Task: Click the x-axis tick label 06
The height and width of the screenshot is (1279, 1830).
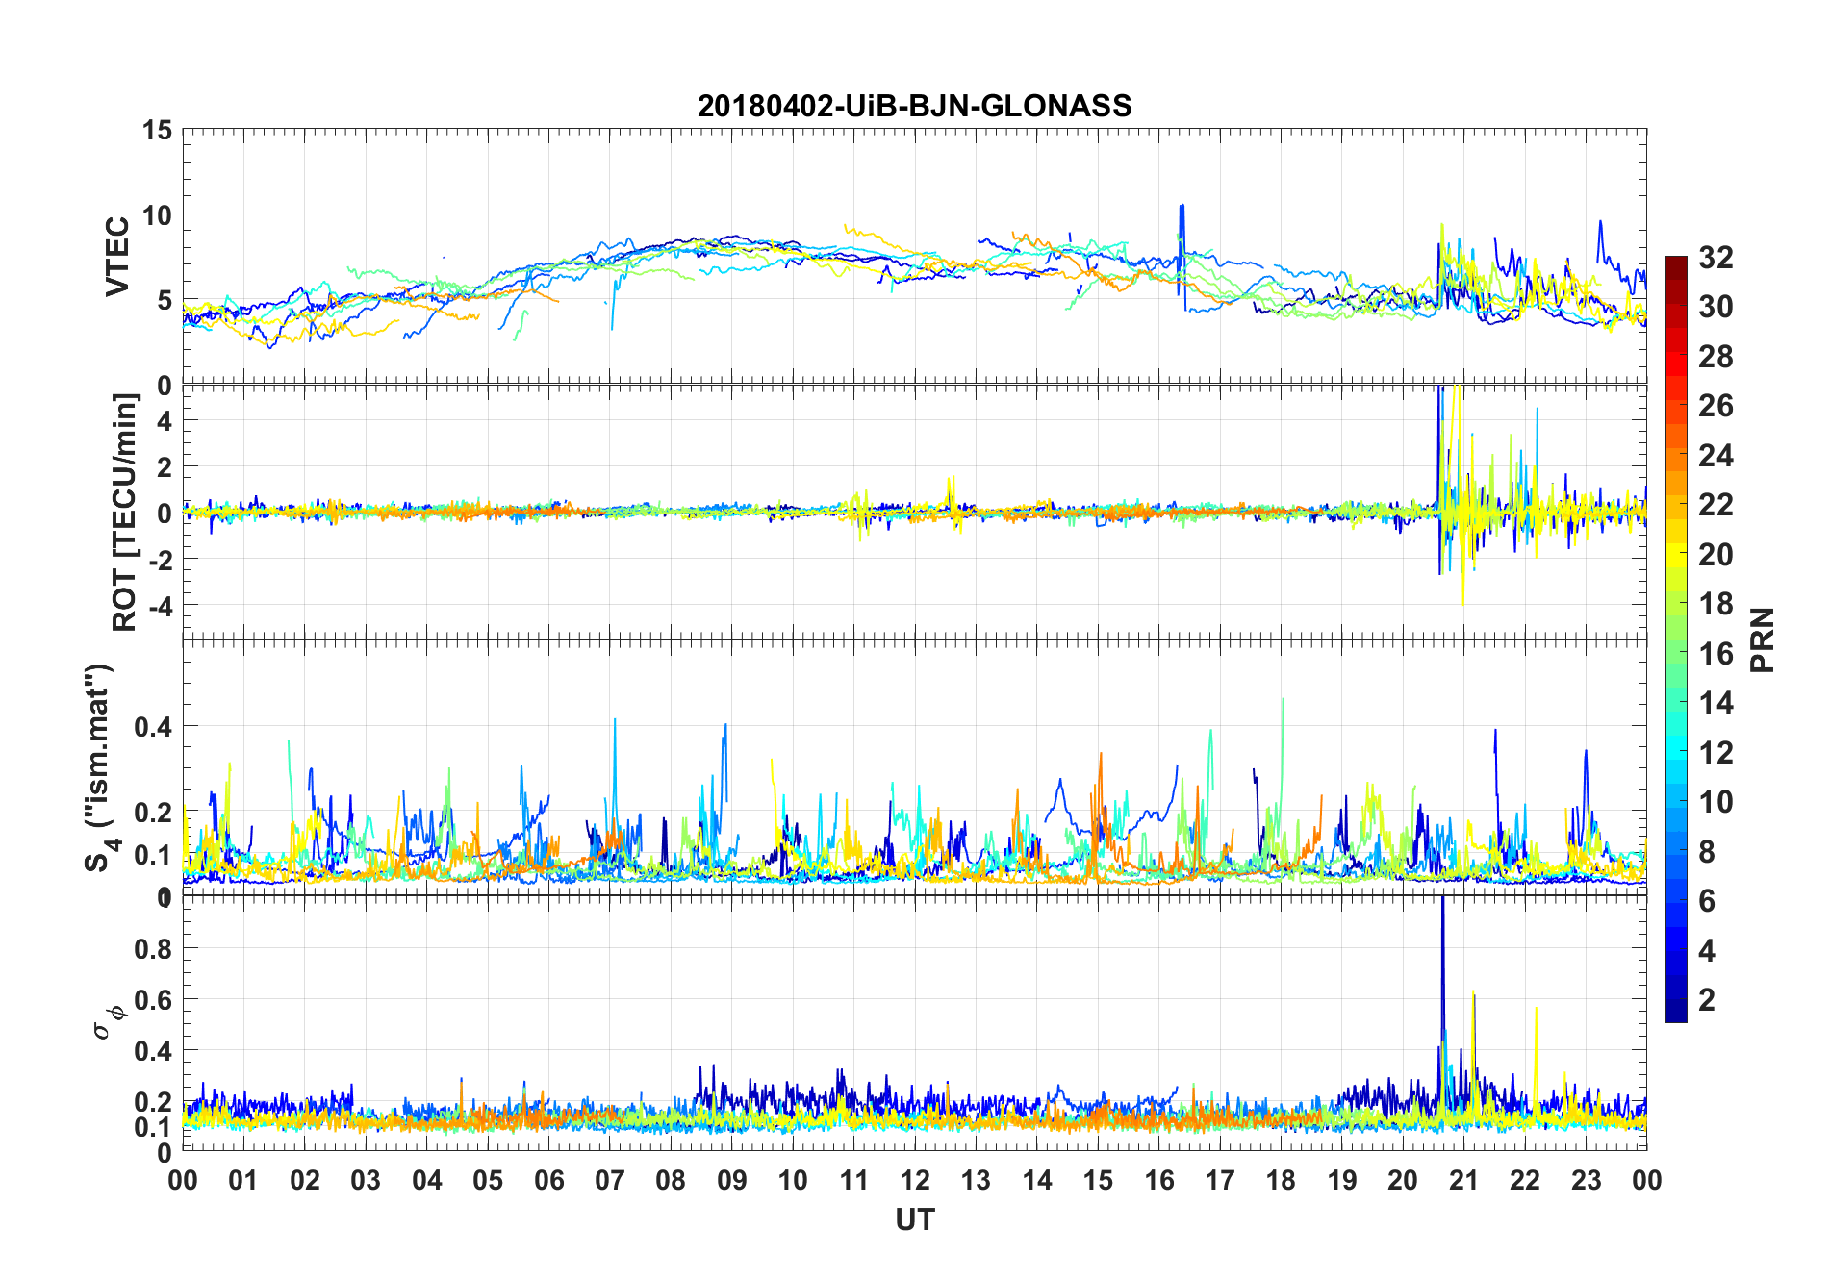Action: coord(548,1180)
